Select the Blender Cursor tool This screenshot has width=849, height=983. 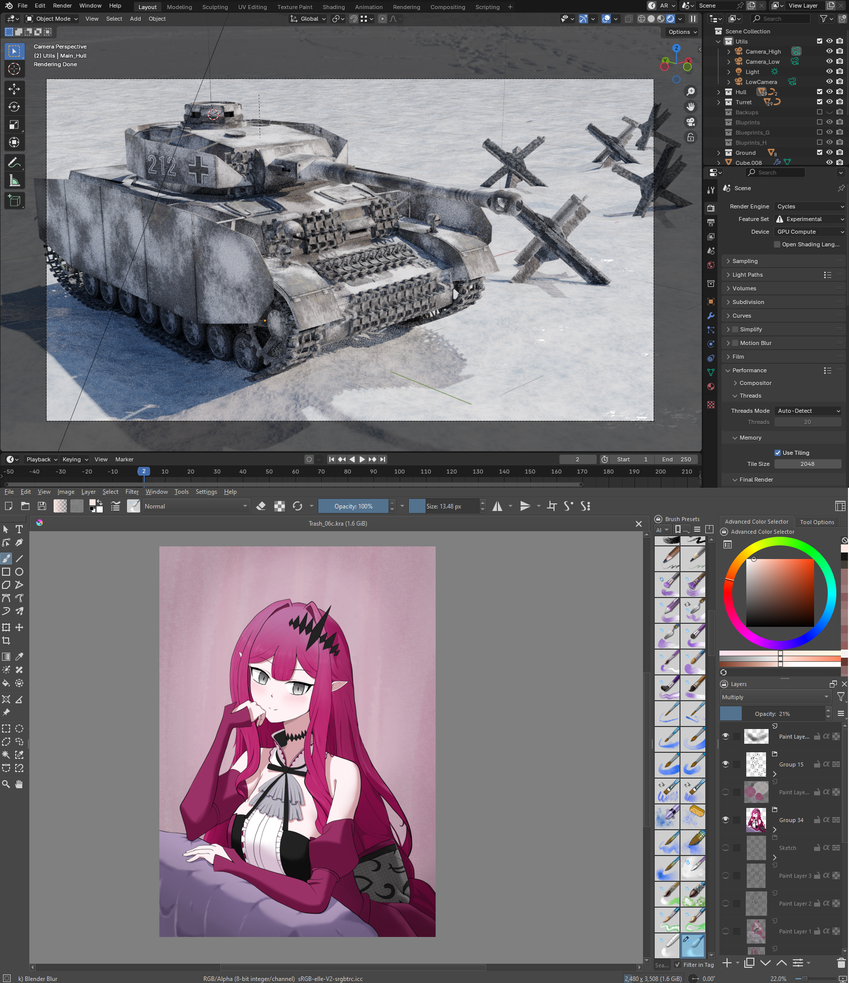click(x=14, y=69)
